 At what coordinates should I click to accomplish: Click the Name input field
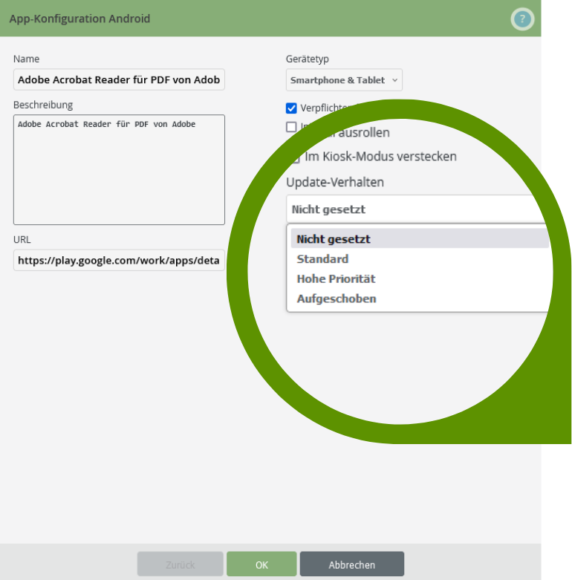click(x=119, y=79)
